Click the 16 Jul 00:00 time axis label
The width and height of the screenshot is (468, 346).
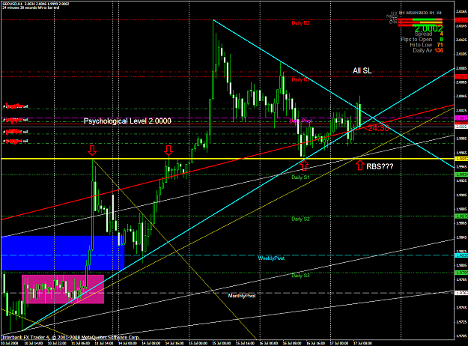(268, 343)
